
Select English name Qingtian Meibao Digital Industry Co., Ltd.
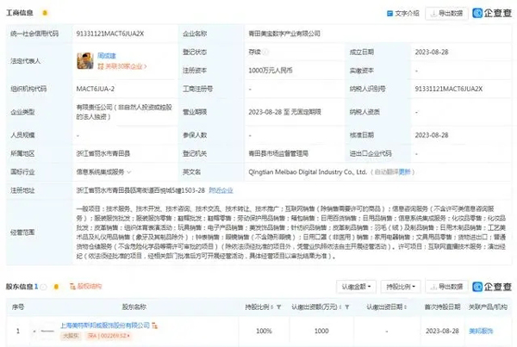[308, 172]
